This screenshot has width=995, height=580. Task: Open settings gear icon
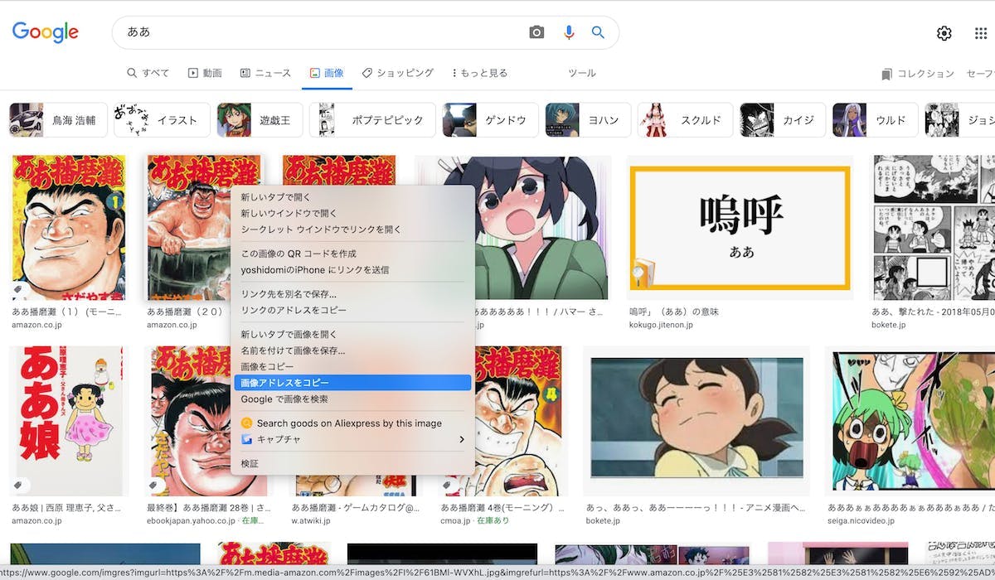(944, 33)
